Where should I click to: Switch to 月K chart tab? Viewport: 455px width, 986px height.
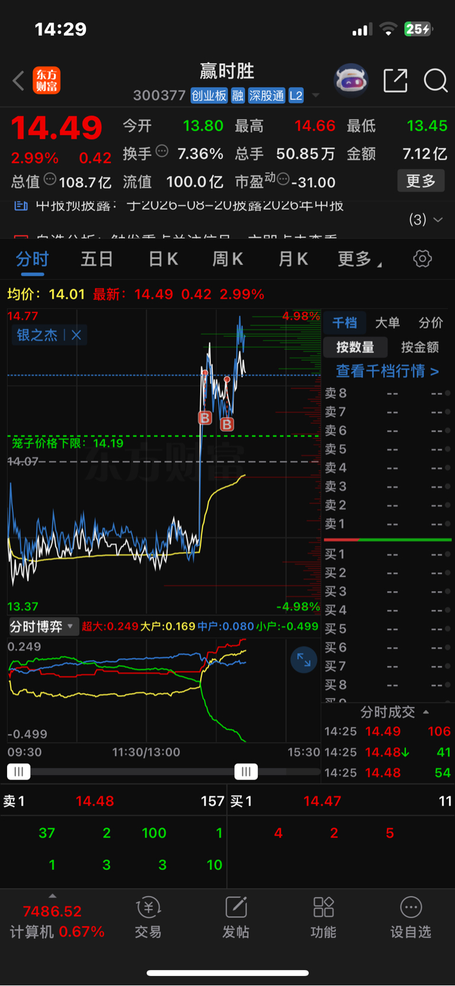(x=293, y=259)
